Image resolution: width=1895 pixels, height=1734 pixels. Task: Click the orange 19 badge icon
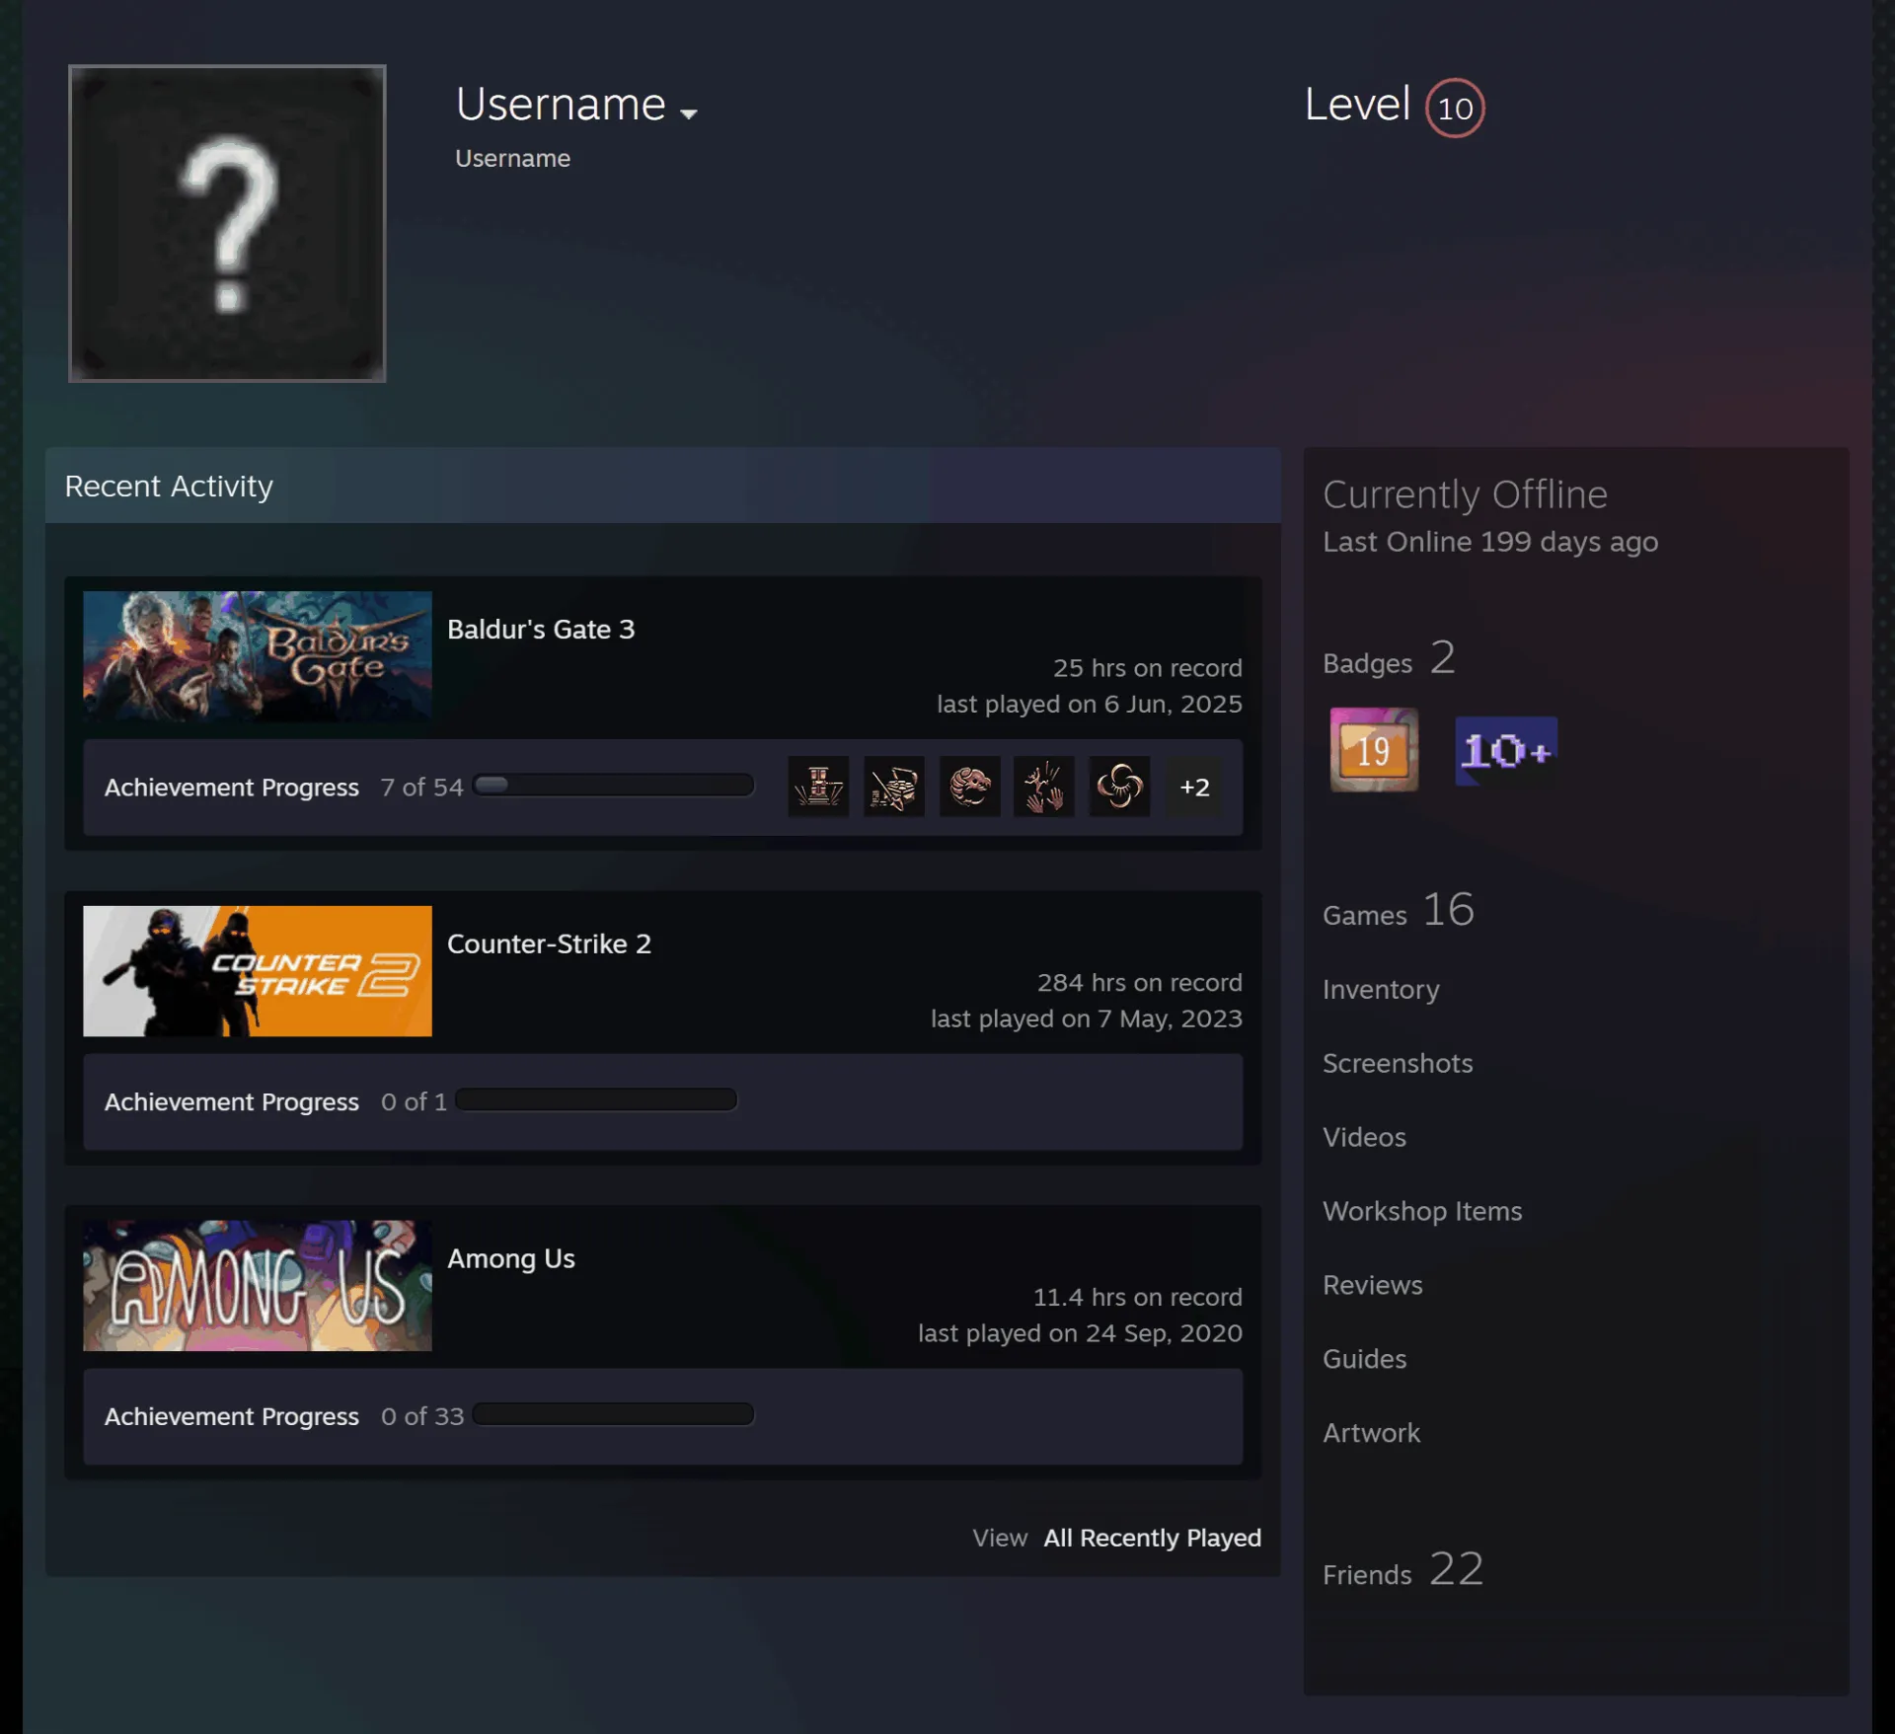click(x=1374, y=750)
